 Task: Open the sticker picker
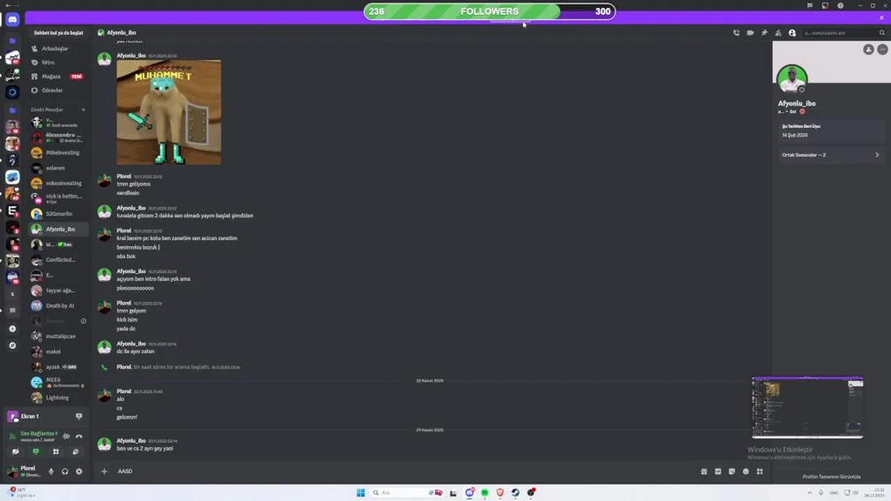[x=732, y=471]
